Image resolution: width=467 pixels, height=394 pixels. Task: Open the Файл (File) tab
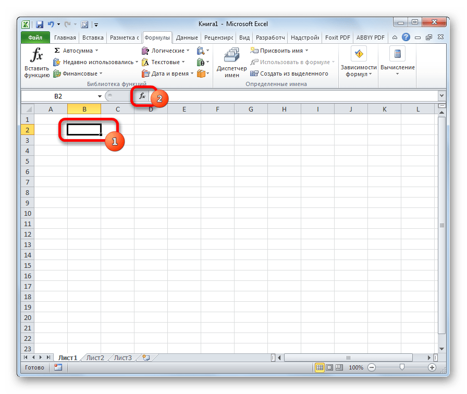[x=35, y=38]
